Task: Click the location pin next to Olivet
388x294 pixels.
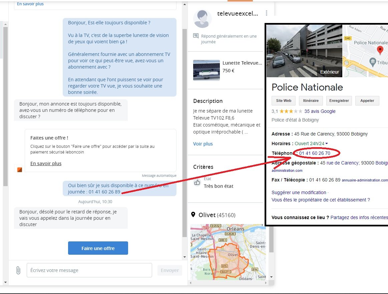Action: pos(193,214)
